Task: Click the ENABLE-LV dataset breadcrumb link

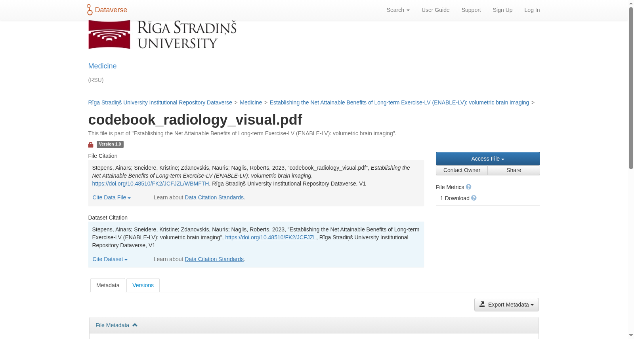Action: [399, 102]
